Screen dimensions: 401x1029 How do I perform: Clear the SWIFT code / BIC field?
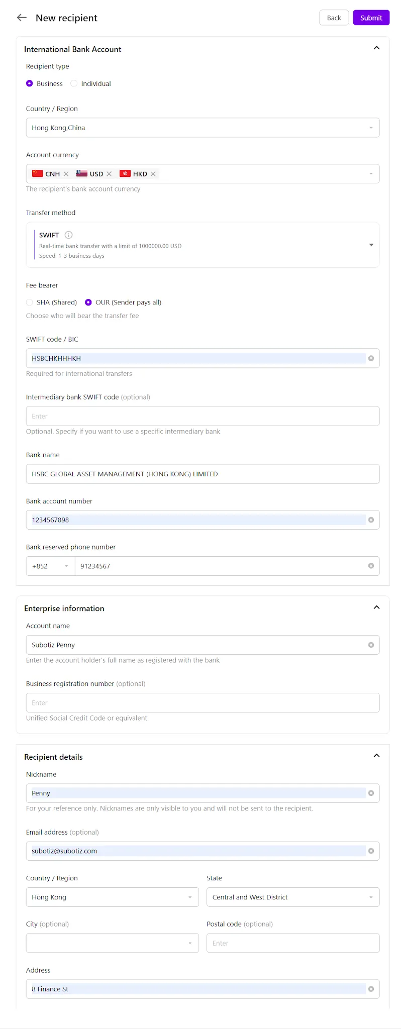tap(371, 358)
